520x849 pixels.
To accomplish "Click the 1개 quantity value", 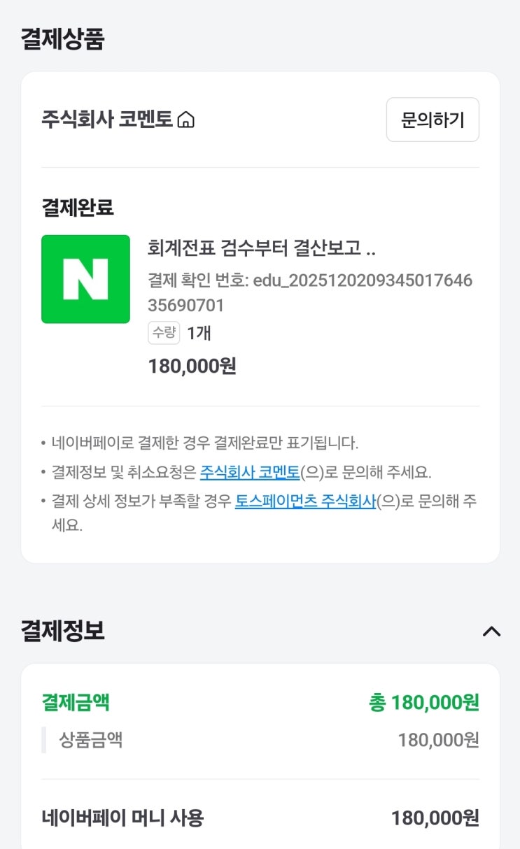I will (x=199, y=333).
